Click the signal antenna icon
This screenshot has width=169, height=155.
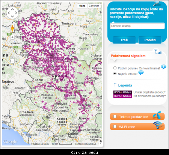pyautogui.click(x=158, y=52)
